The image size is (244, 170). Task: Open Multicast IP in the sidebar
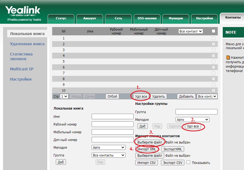coord(22,69)
